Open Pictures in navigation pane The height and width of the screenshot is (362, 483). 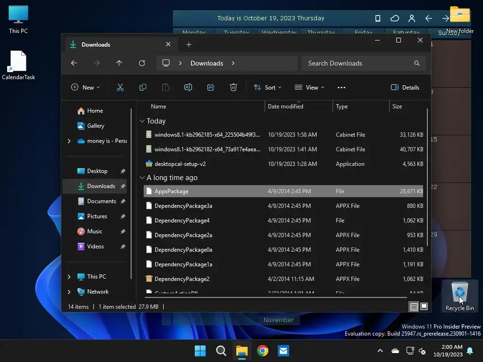(97, 216)
